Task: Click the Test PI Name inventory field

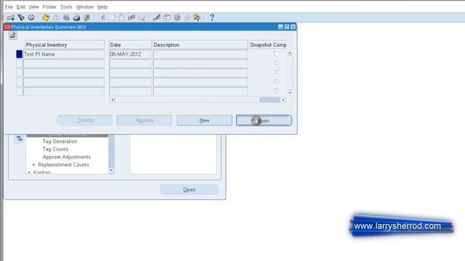Action: coord(64,54)
